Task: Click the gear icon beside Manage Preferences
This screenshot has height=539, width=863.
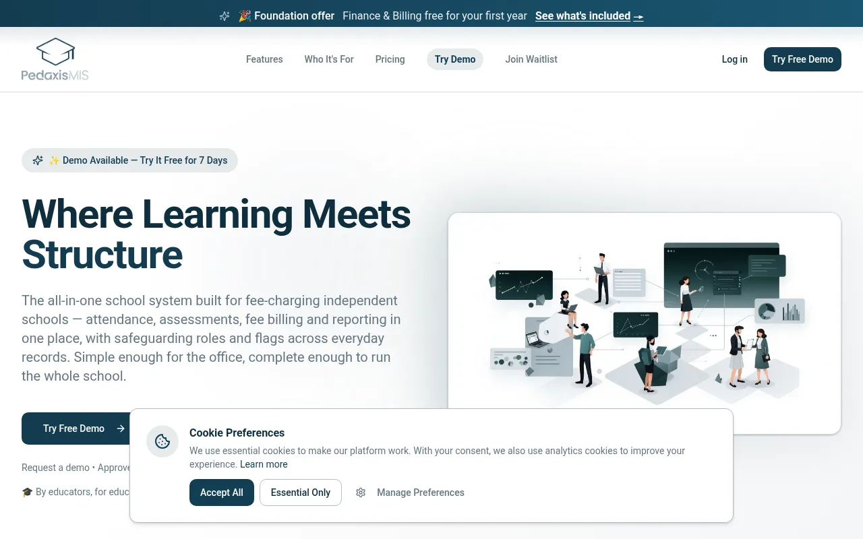Action: (361, 493)
